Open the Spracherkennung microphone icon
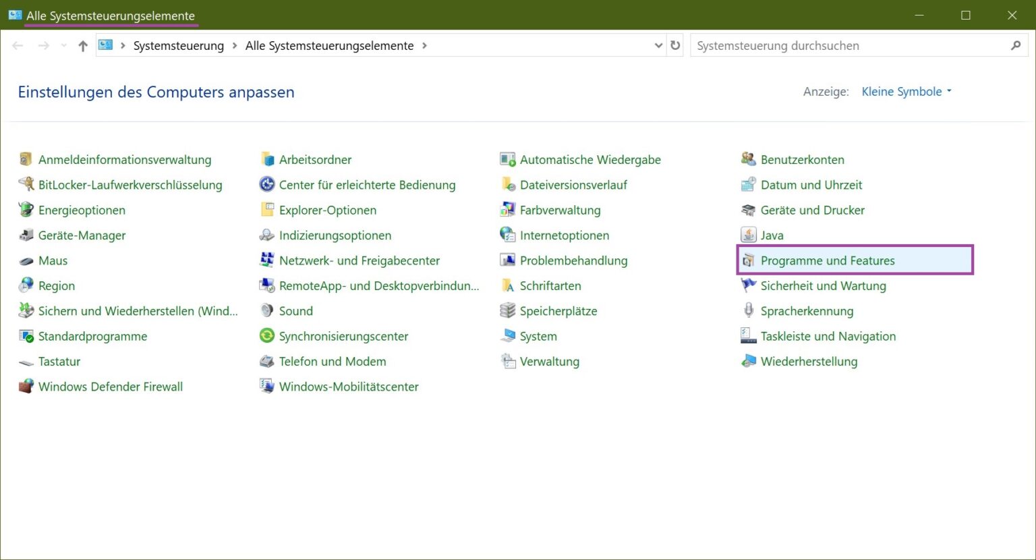 pos(748,311)
